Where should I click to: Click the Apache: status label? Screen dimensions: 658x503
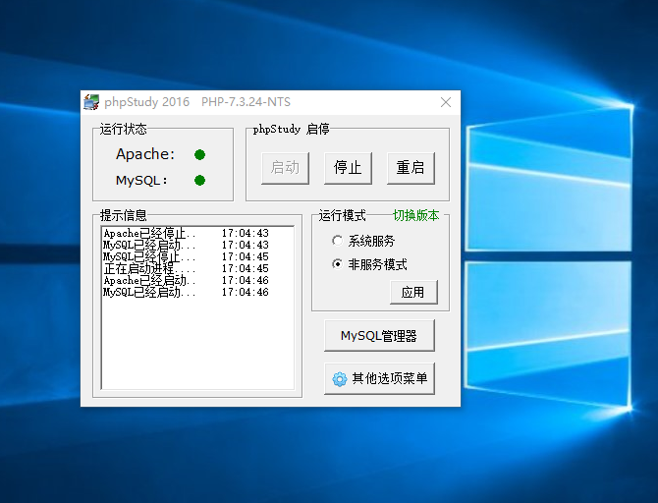pos(145,154)
